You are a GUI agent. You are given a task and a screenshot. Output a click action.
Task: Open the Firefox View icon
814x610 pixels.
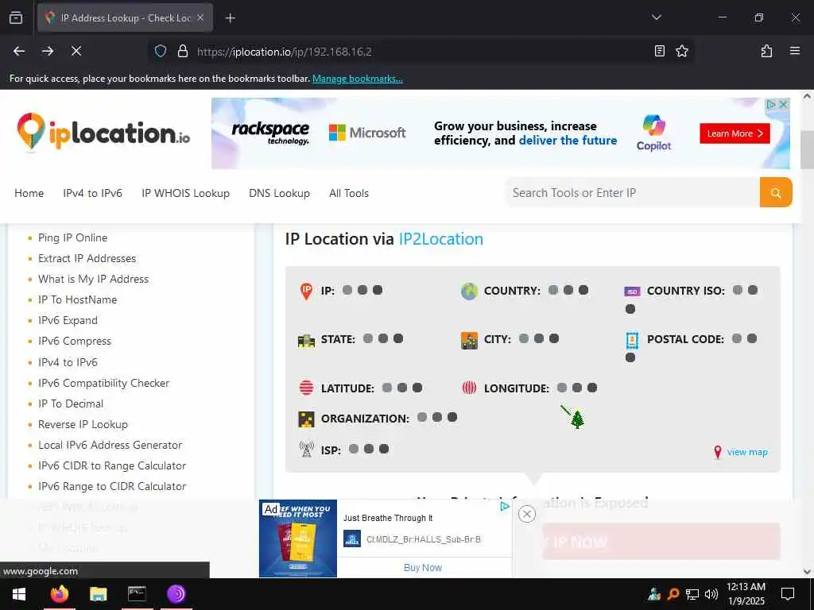[16, 17]
